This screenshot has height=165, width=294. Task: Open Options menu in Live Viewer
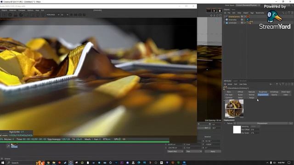30,10
